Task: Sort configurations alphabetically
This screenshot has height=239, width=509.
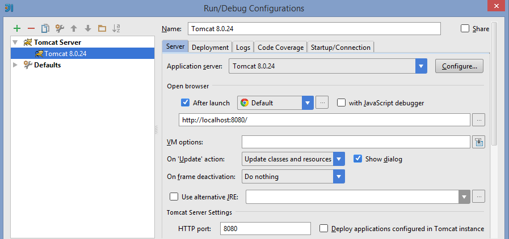Action: pos(116,28)
